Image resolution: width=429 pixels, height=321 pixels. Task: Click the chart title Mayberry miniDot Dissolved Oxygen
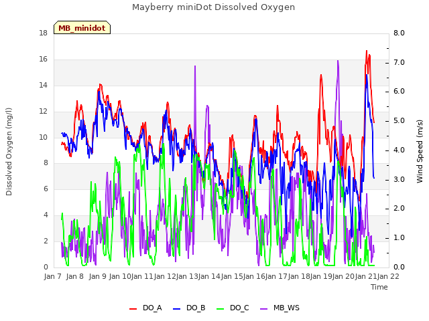pos(213,7)
